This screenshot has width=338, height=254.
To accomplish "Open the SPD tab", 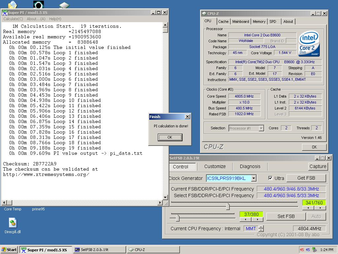I will (273, 21).
